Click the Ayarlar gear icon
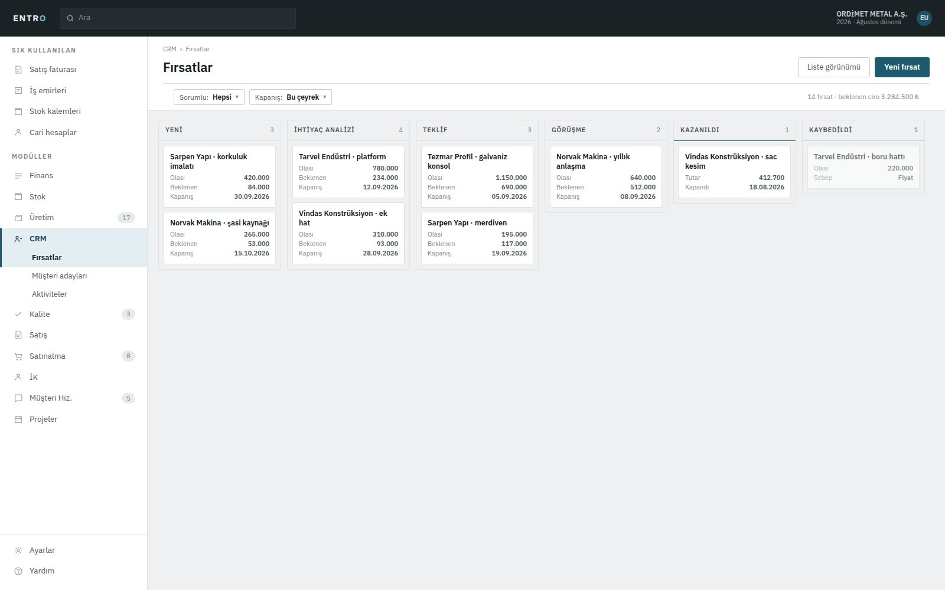 pos(18,550)
